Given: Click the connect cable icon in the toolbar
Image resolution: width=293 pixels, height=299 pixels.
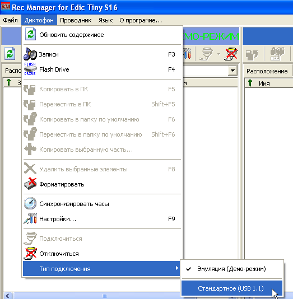Looking at the screenshot, I should (206, 54).
